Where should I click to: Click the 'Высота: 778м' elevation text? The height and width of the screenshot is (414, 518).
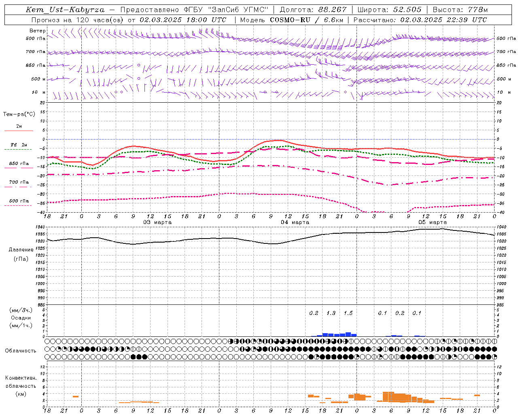point(460,10)
